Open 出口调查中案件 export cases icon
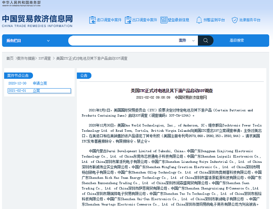Image resolution: width=273 pixels, height=209 pixels. tap(128, 20)
